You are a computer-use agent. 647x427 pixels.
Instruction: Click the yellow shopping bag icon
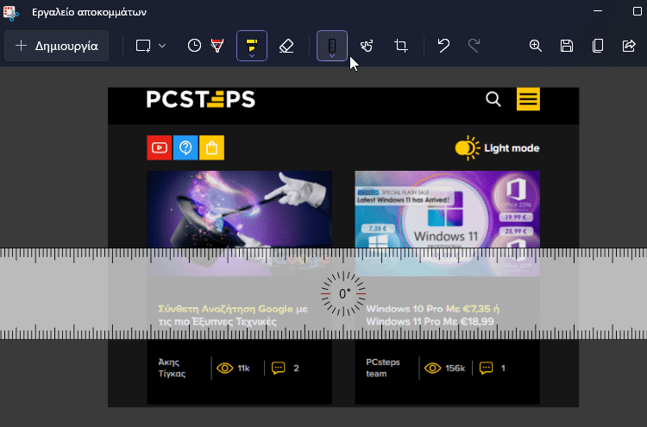tap(211, 148)
